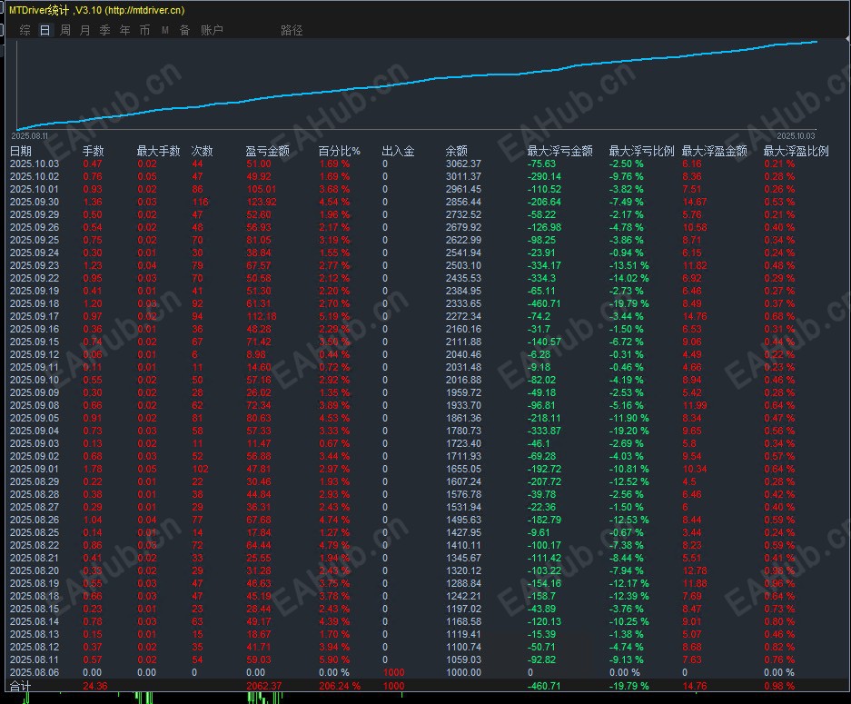
Task: Switch to the M tab
Action: coord(165,30)
